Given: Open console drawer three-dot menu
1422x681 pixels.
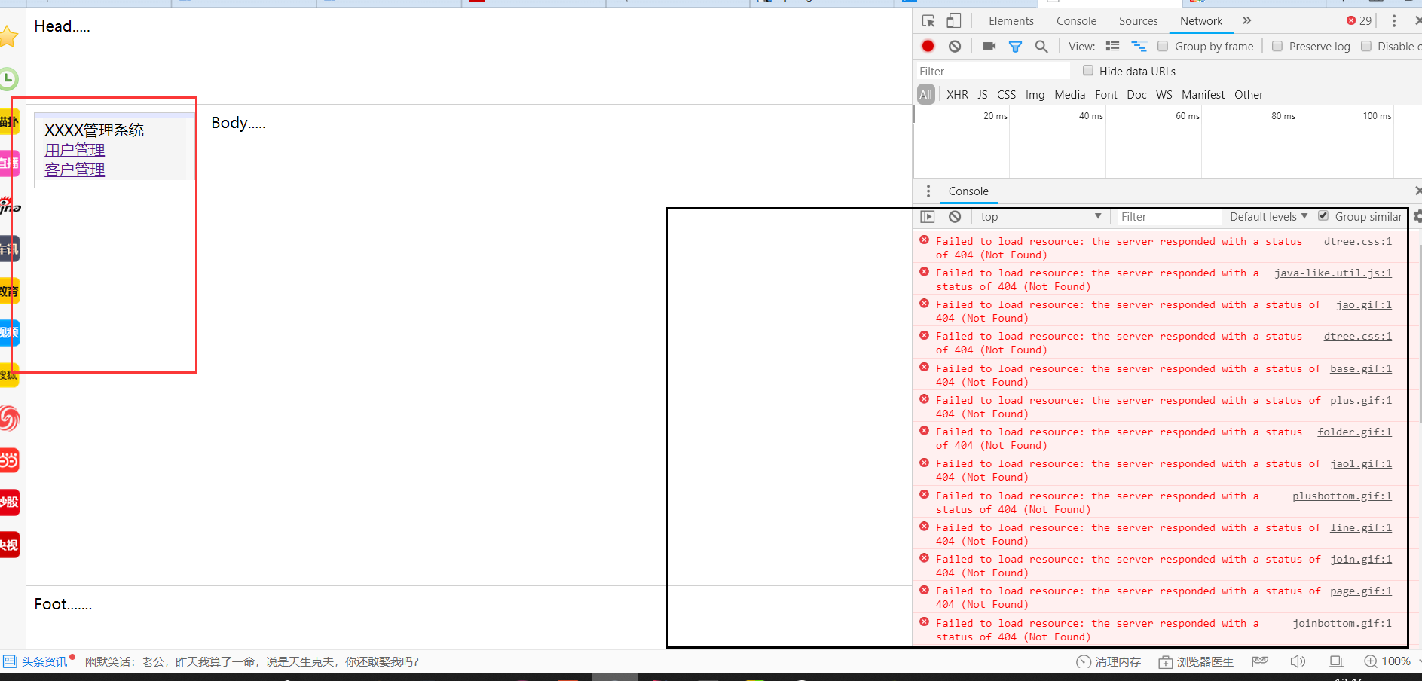Looking at the screenshot, I should point(928,191).
